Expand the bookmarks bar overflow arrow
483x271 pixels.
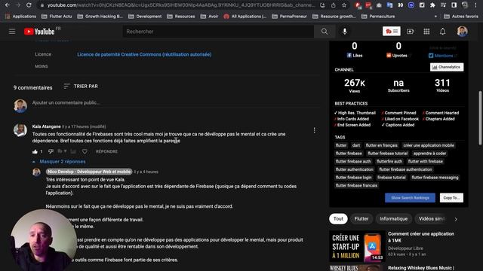click(435, 17)
